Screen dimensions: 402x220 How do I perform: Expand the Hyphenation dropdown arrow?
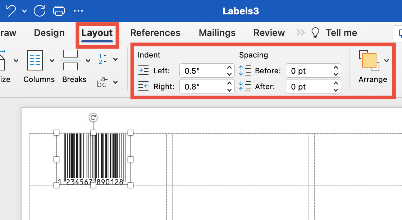coord(115,82)
